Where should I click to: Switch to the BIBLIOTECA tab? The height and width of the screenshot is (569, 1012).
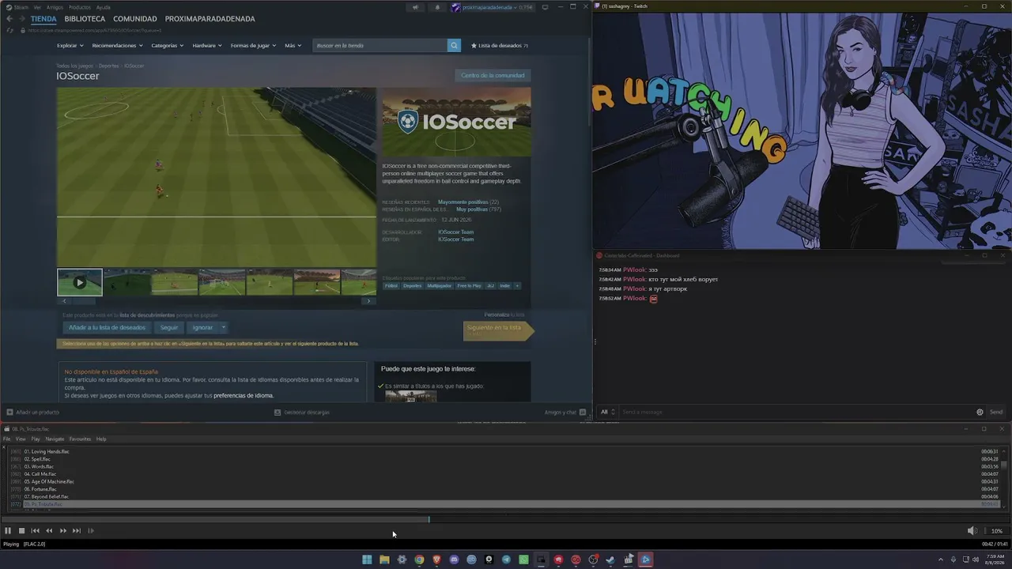pos(85,19)
